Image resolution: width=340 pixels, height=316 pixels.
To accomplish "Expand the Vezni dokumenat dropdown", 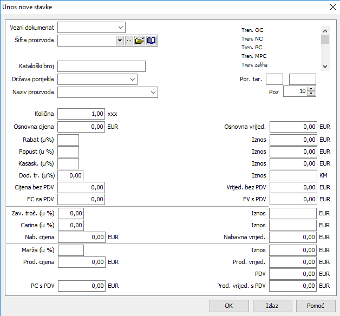I will point(120,27).
